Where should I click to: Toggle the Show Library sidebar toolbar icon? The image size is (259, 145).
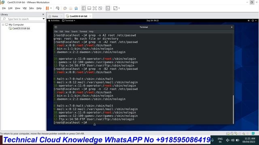coord(84,8)
